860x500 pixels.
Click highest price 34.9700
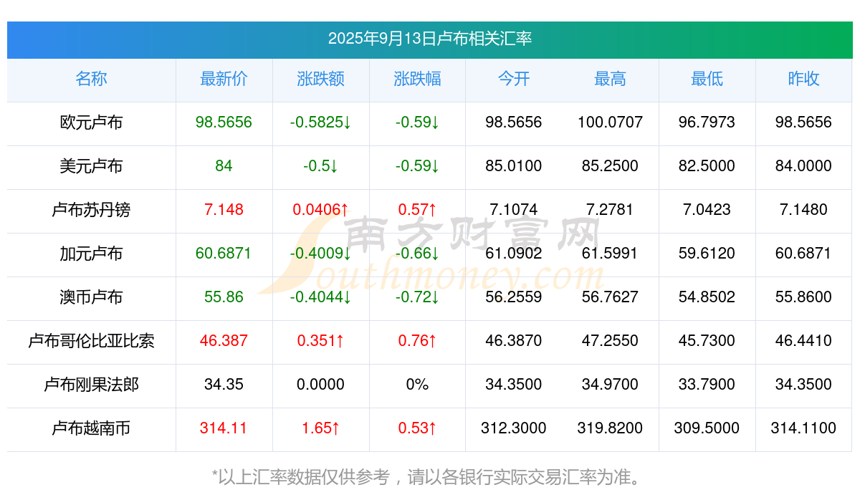(610, 385)
